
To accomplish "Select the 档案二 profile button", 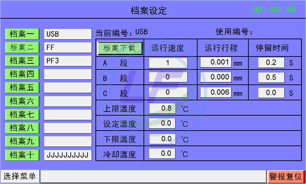I will pyautogui.click(x=22, y=47).
